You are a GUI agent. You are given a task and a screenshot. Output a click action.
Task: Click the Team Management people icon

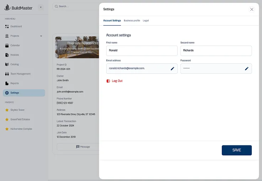pos(7,74)
